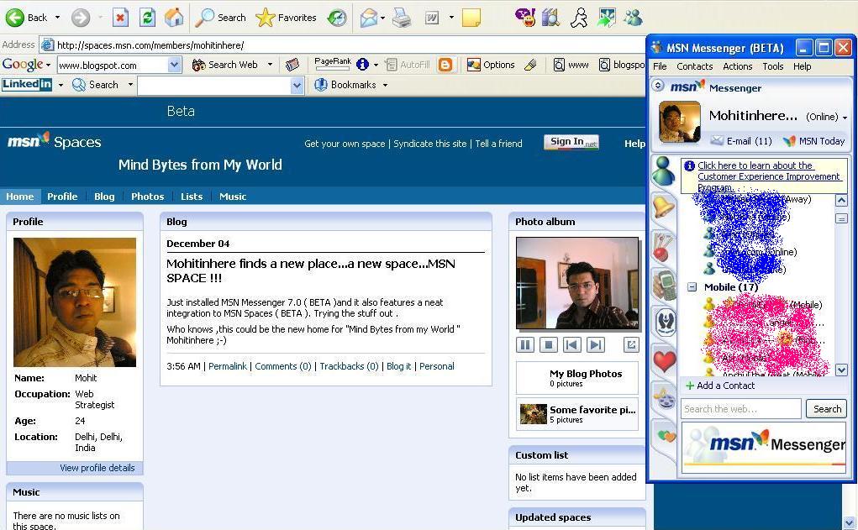
Task: Open the Messenger mobile phone tab
Action: pos(664,285)
